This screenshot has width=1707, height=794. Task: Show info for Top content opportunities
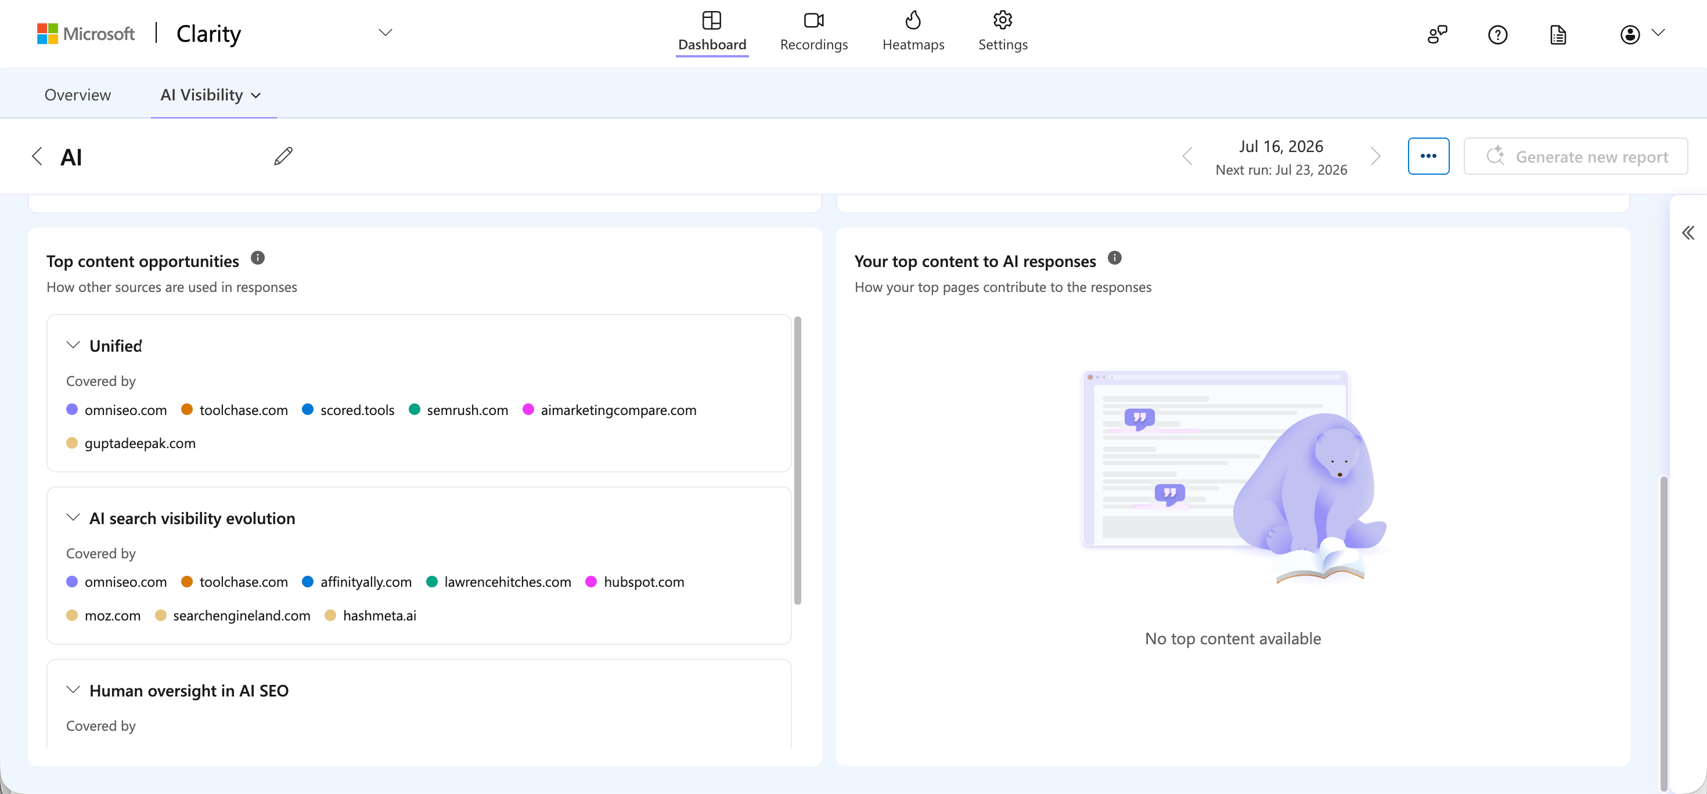(x=257, y=258)
